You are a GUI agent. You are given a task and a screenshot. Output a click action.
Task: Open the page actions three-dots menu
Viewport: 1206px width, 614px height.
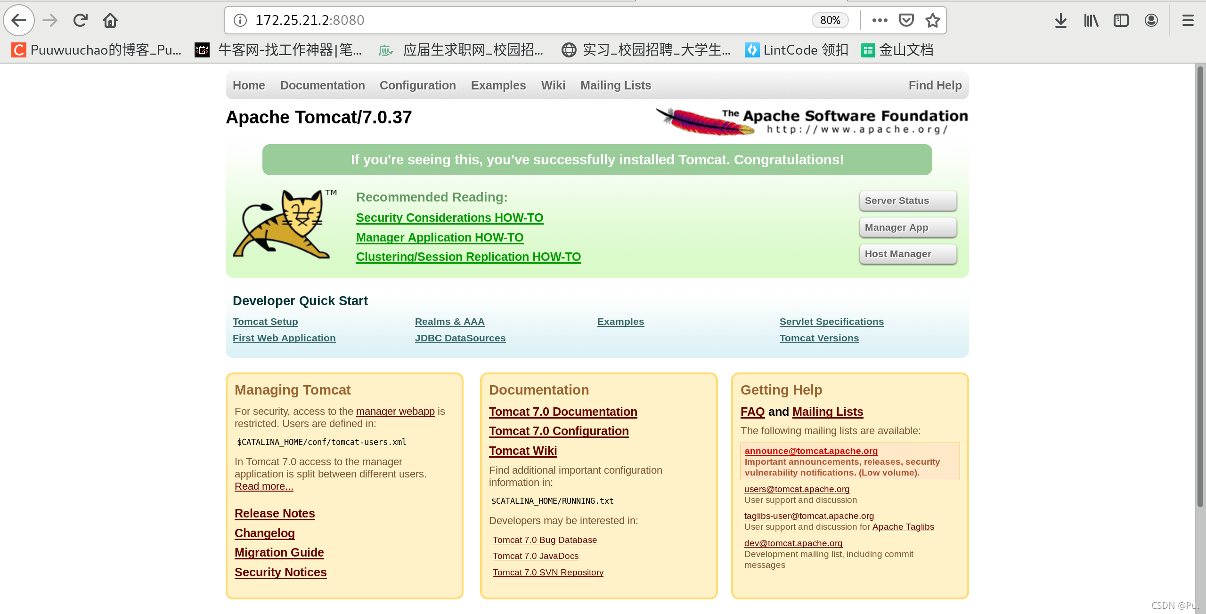pyautogui.click(x=880, y=20)
